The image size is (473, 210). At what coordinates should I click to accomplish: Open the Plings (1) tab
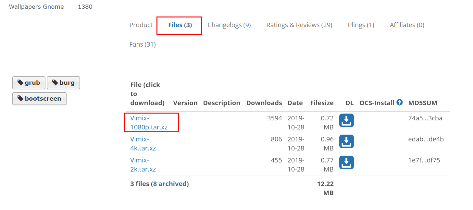click(361, 25)
